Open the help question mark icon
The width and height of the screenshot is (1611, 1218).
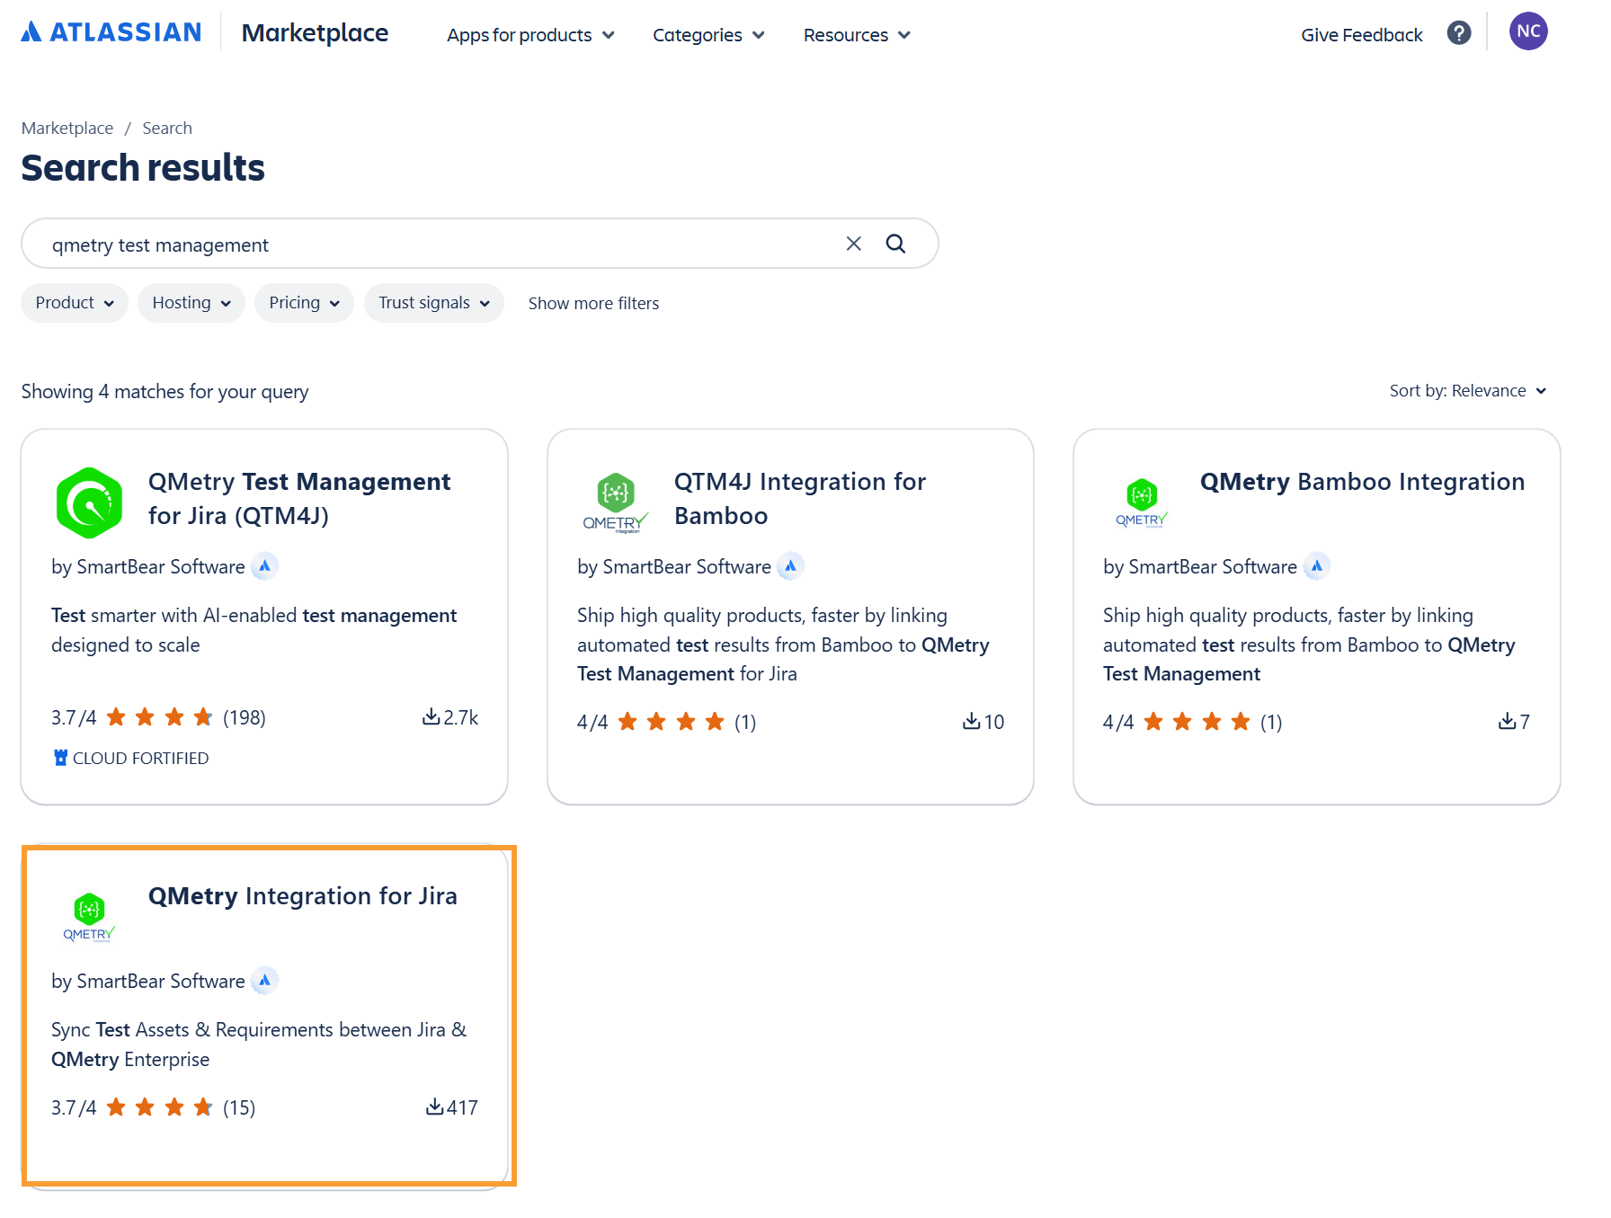click(1459, 33)
